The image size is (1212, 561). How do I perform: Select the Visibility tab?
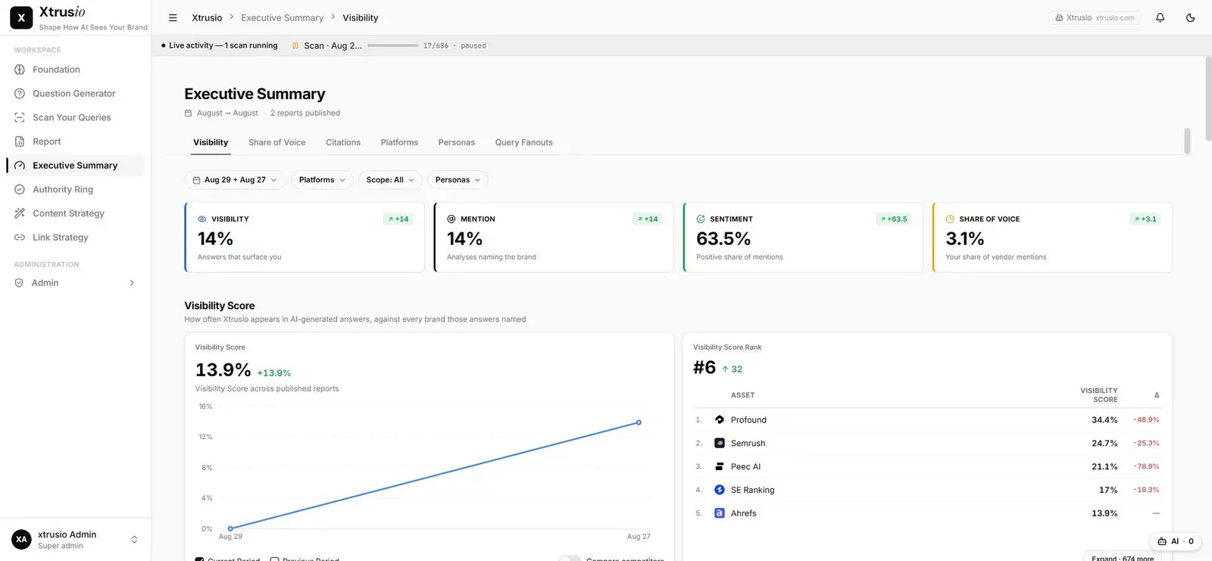(x=211, y=142)
